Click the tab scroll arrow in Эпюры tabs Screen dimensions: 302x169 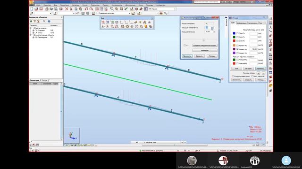pos(265,23)
